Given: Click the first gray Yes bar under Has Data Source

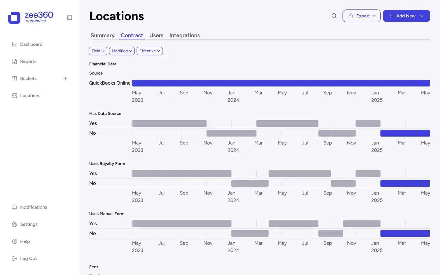Looking at the screenshot, I should [169, 123].
